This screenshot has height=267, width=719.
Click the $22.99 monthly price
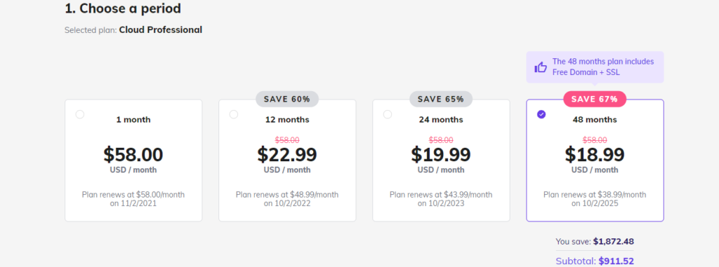pos(287,155)
